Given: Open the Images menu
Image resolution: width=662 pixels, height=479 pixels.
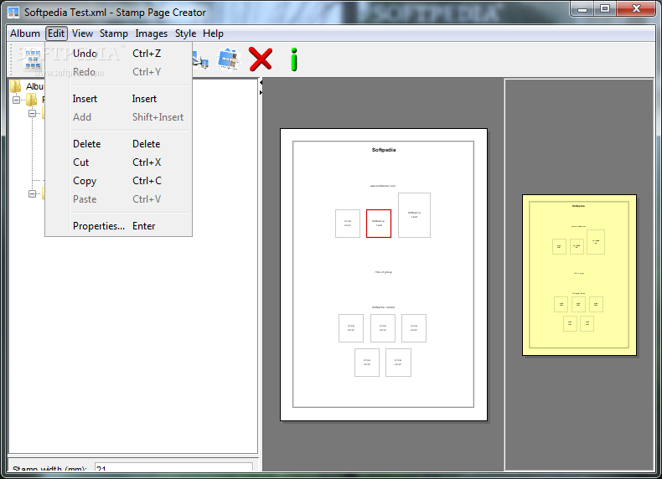Looking at the screenshot, I should coord(151,33).
